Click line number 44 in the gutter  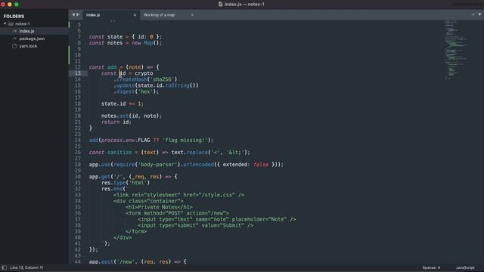77,262
